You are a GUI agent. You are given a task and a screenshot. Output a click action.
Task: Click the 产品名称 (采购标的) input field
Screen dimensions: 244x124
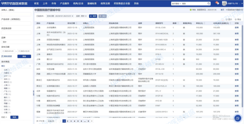tap(16, 23)
